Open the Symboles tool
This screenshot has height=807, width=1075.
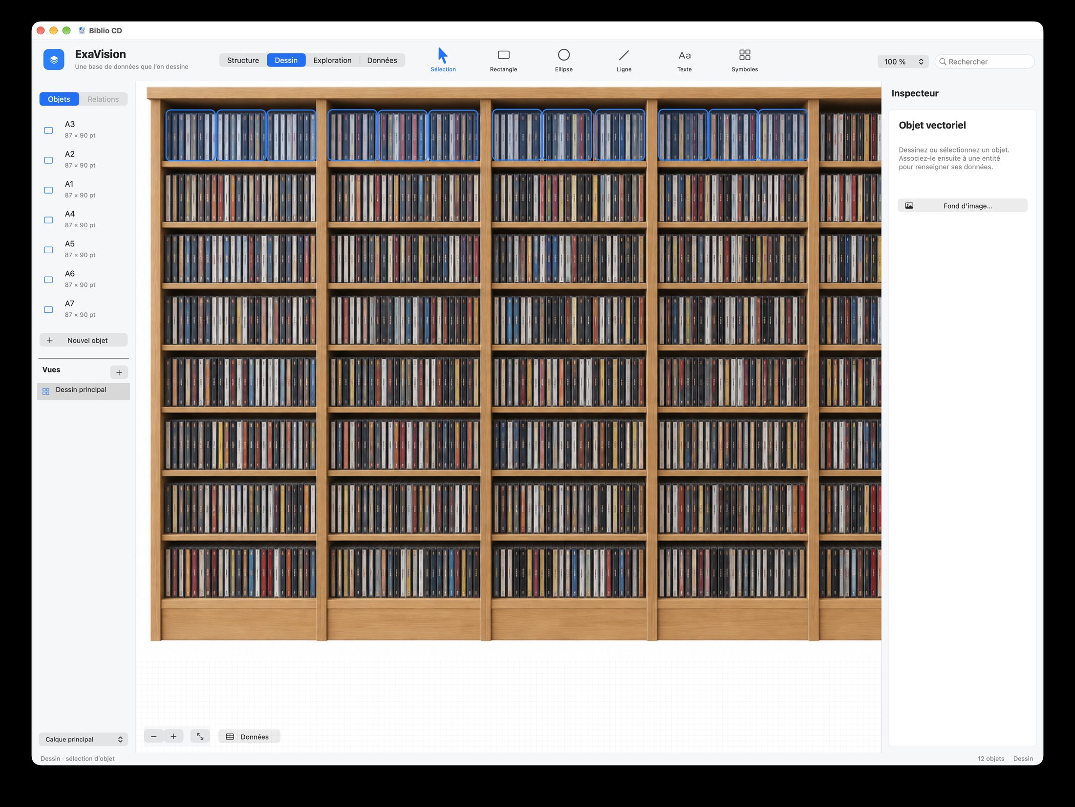click(x=745, y=60)
